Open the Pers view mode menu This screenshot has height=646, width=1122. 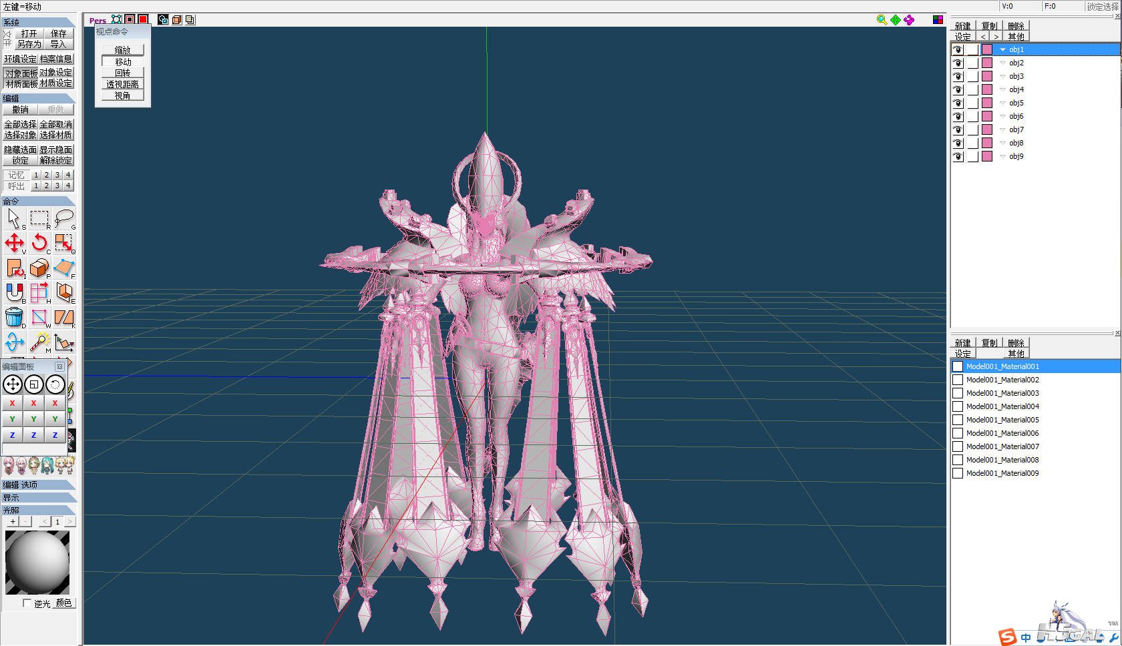(98, 21)
